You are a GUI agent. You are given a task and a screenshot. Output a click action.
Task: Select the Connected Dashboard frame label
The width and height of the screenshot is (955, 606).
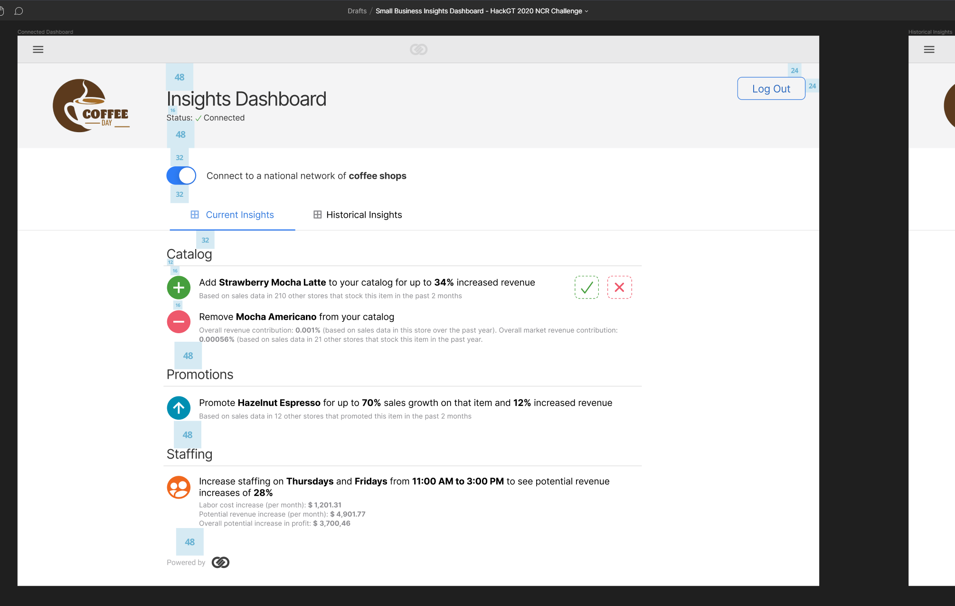pos(45,32)
